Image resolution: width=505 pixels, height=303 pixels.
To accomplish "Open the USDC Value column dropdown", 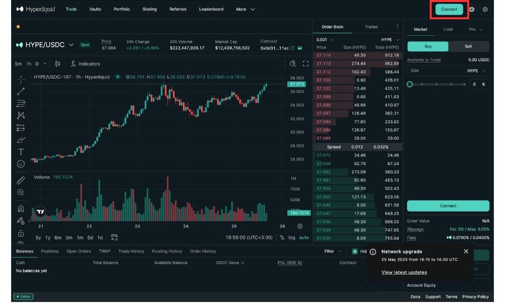I will [x=230, y=263].
